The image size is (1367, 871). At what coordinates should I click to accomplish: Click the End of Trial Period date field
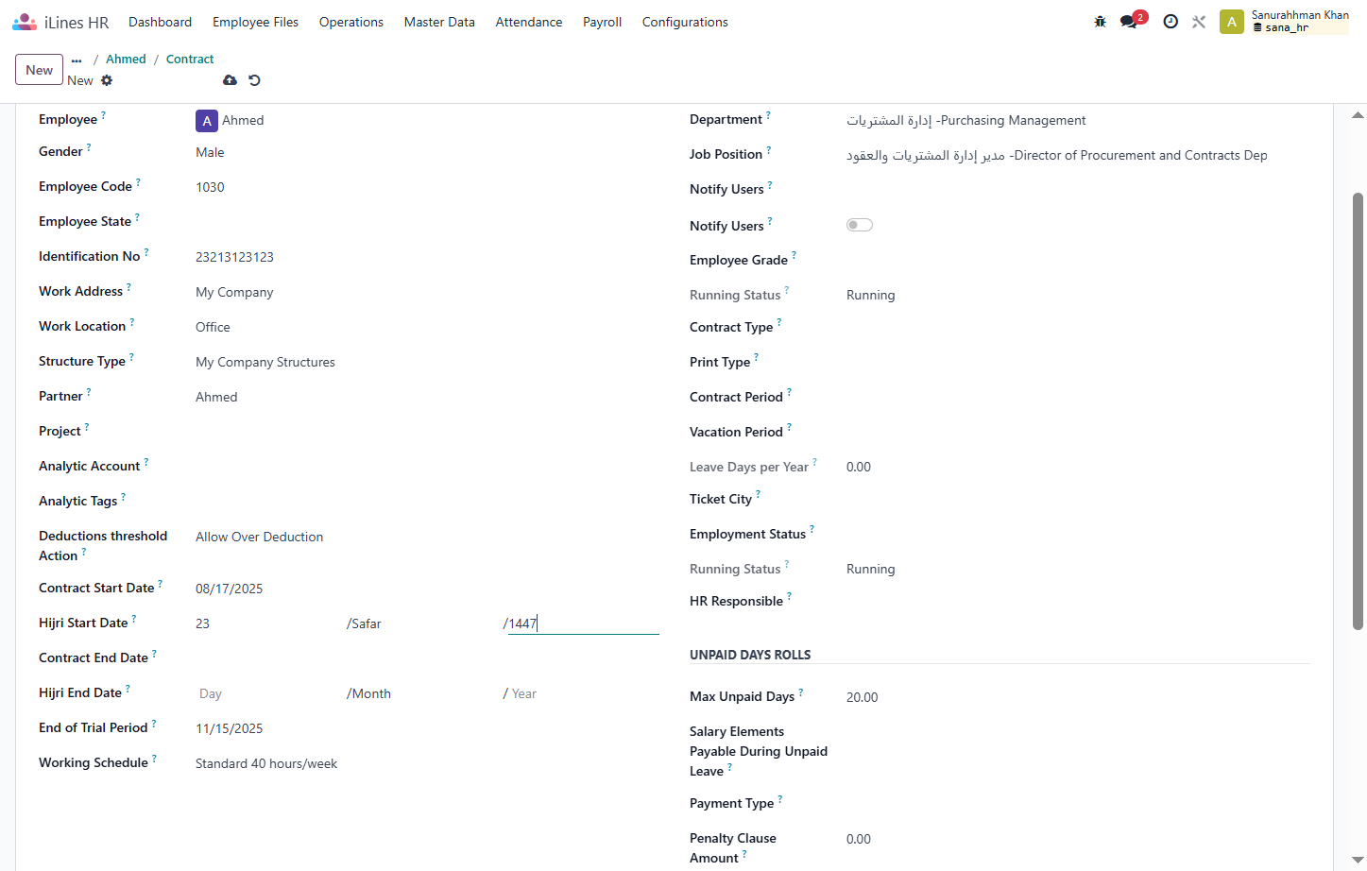pos(427,728)
